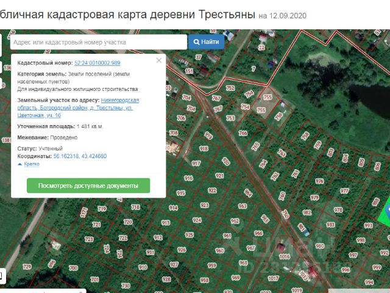Select parcel 927 on the map

coord(174,264)
